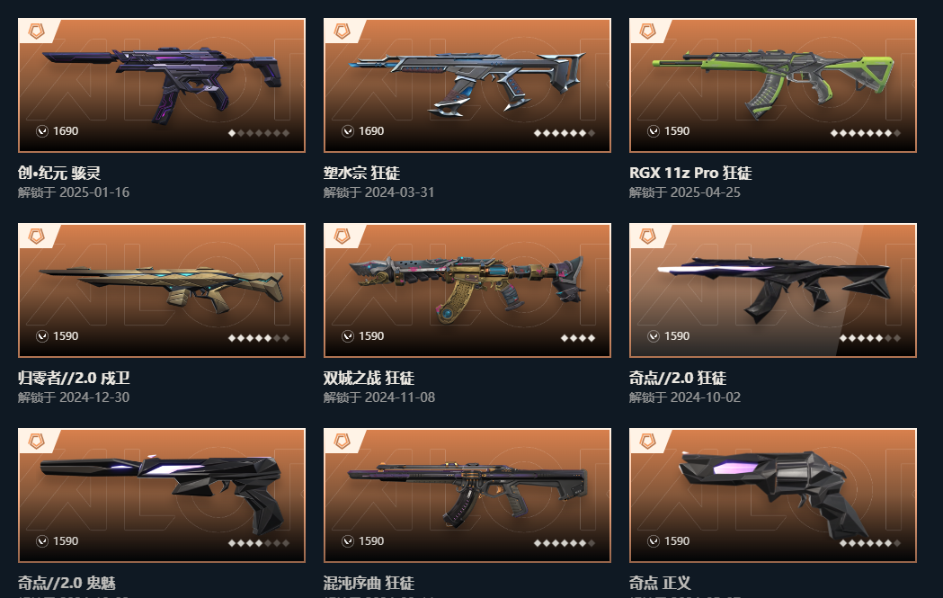Open the 奇点//2.0 鬼魅 pistol skin card
Image resolution: width=943 pixels, height=598 pixels.
[x=162, y=495]
